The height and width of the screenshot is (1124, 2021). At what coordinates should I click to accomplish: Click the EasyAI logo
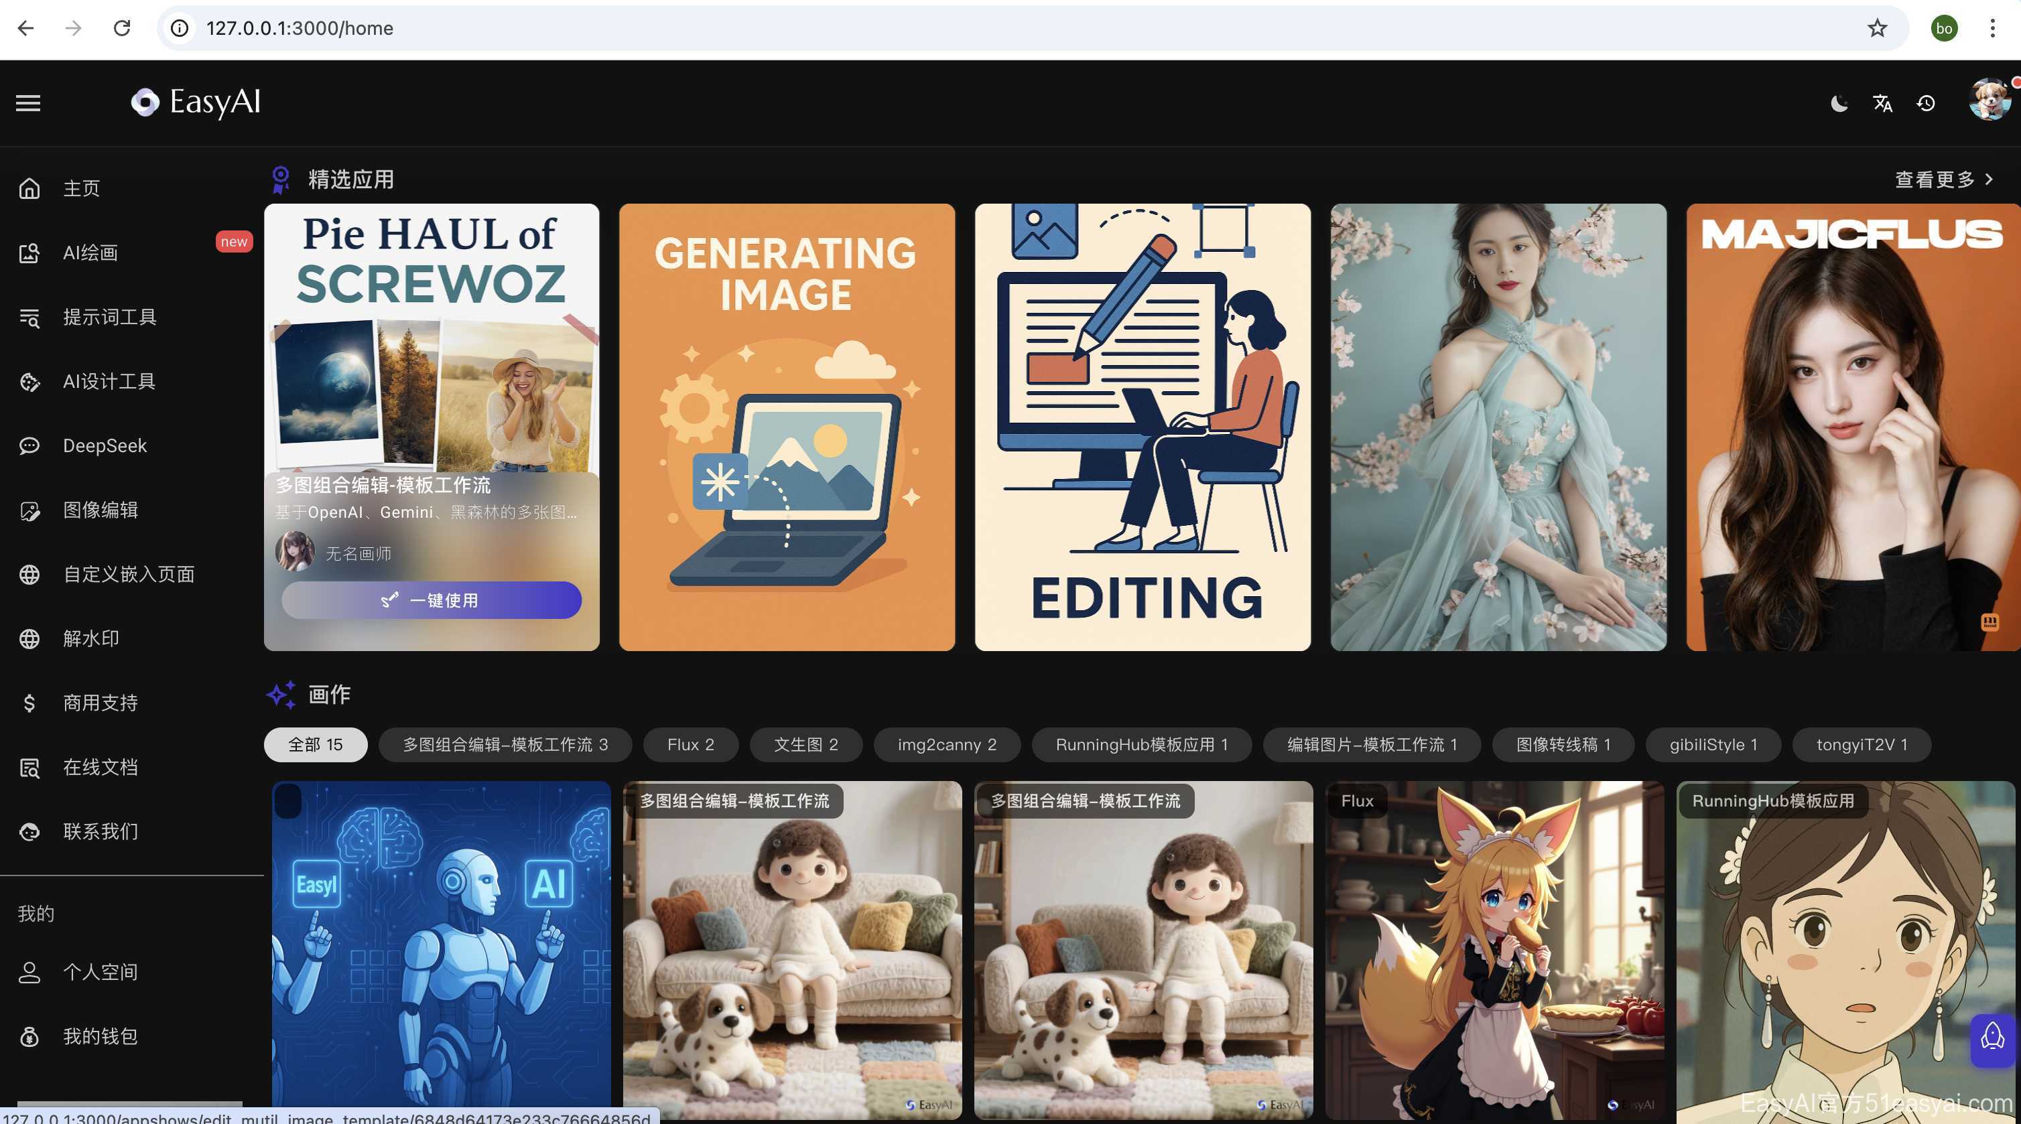[x=196, y=102]
